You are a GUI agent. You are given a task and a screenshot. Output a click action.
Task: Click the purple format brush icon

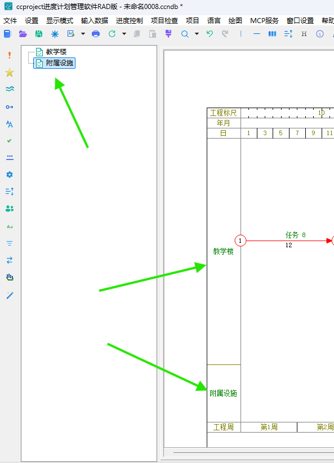click(168, 34)
